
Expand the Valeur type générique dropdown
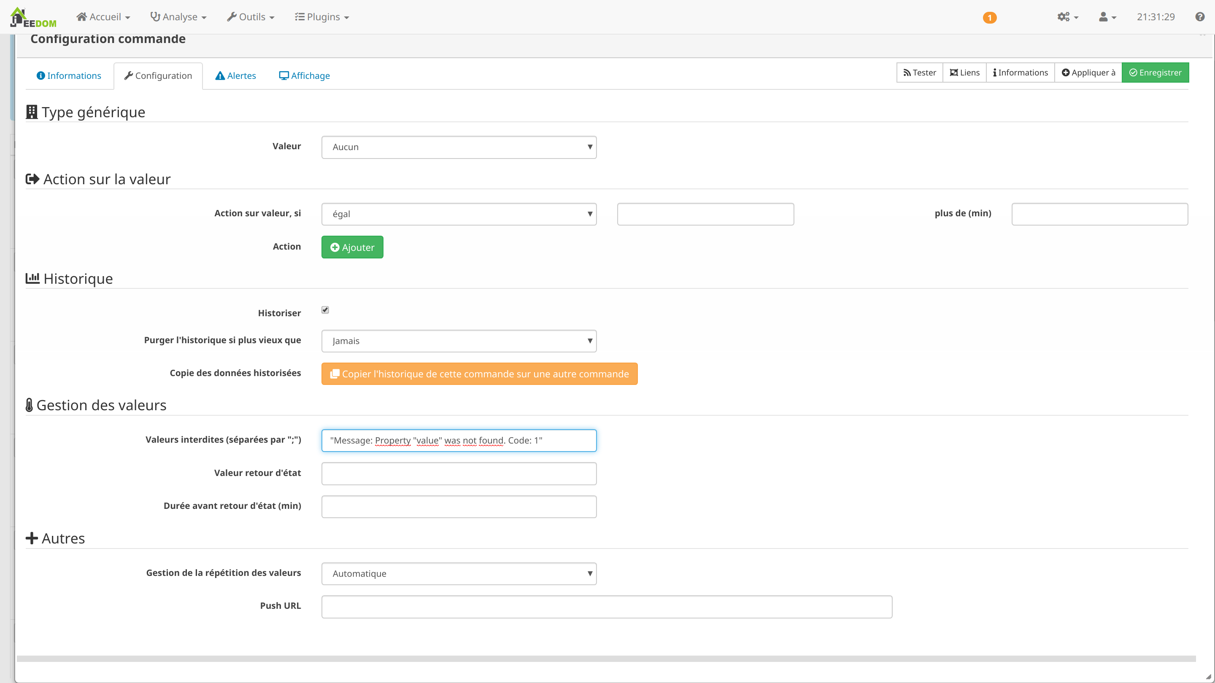click(x=458, y=147)
